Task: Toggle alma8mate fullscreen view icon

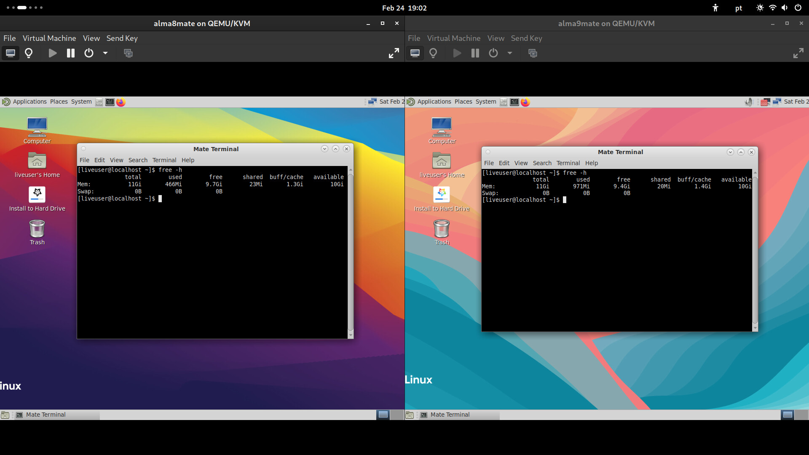Action: point(394,53)
